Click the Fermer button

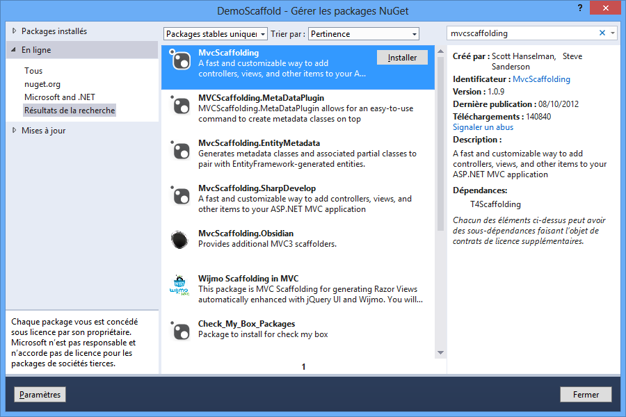[586, 394]
